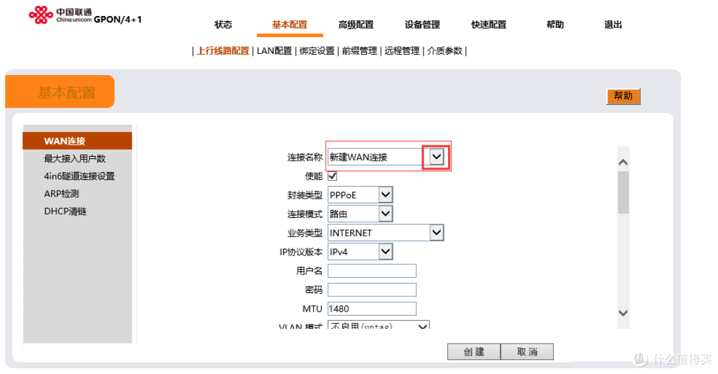Viewport: 718px width, 374px height.
Task: Click the 密码 input field
Action: pyautogui.click(x=372, y=290)
